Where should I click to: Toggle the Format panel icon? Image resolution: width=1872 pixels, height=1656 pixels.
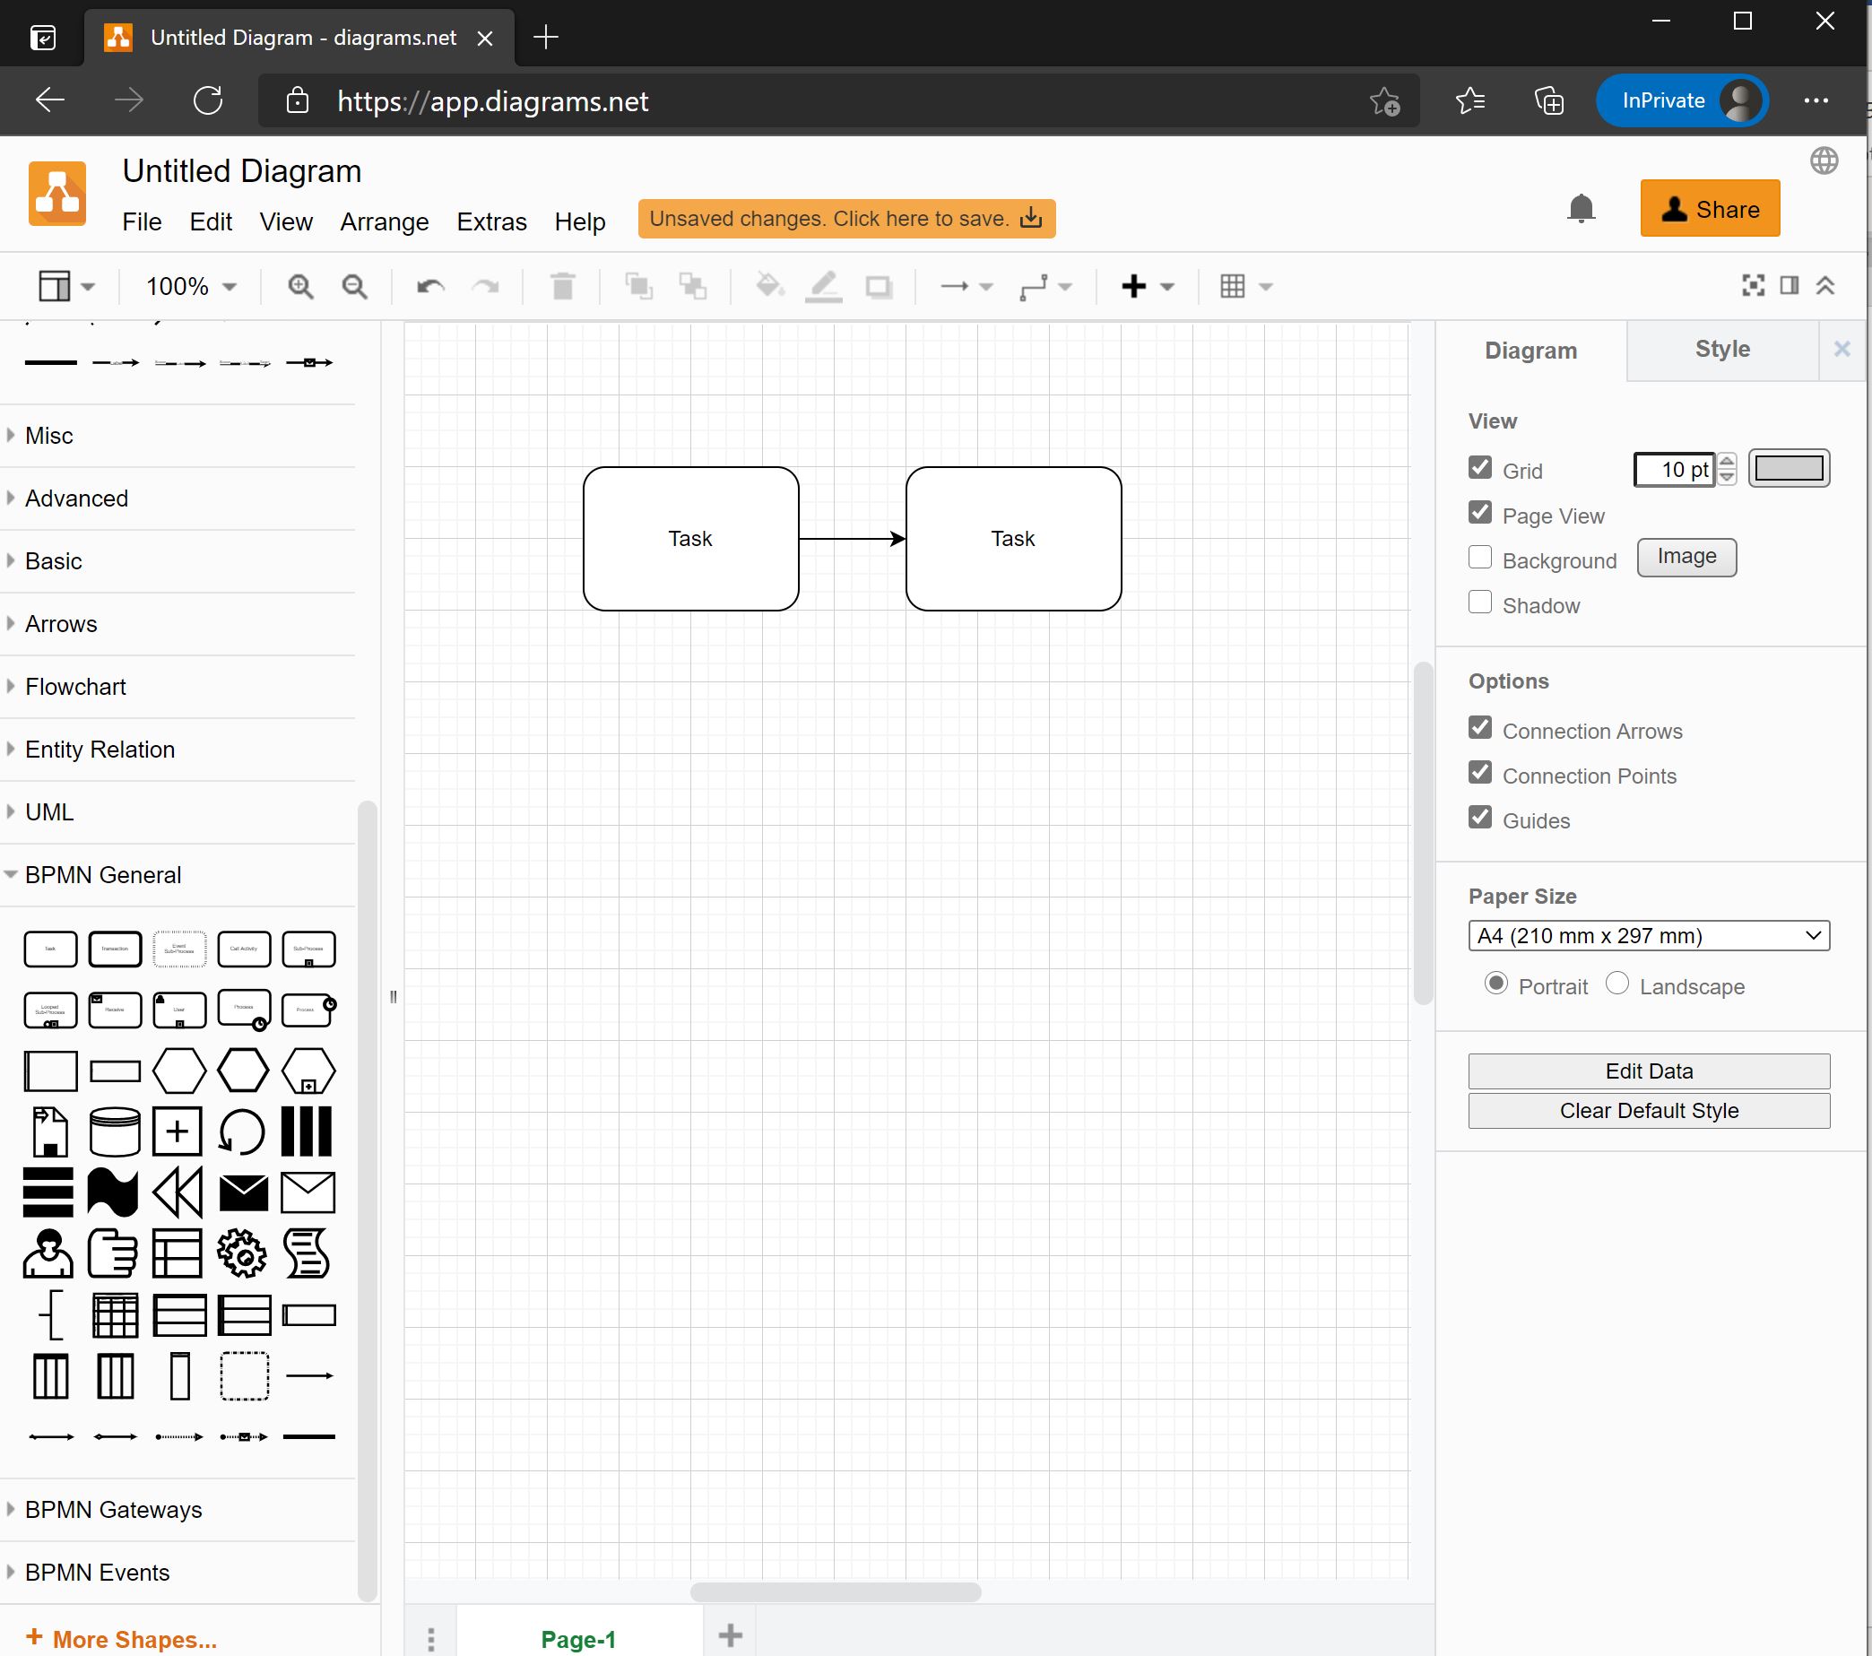pos(1790,286)
